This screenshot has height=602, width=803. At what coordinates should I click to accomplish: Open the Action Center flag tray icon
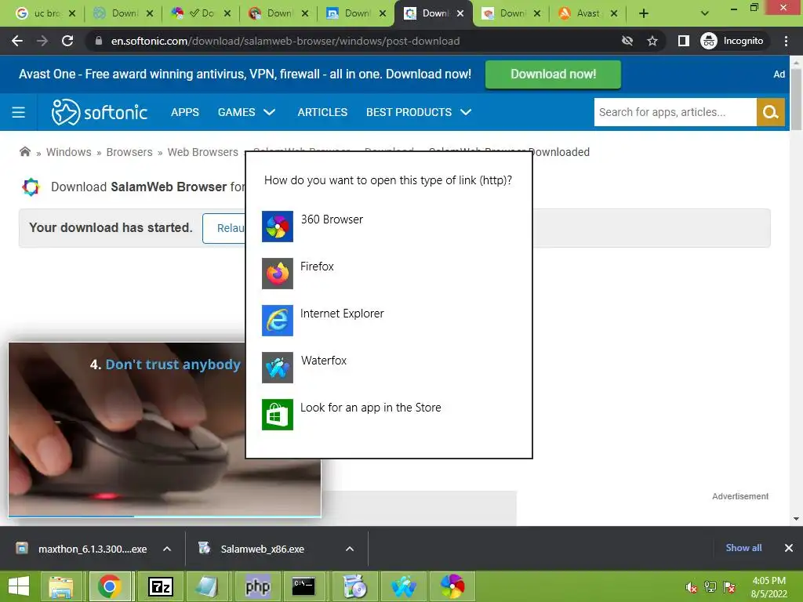729,587
